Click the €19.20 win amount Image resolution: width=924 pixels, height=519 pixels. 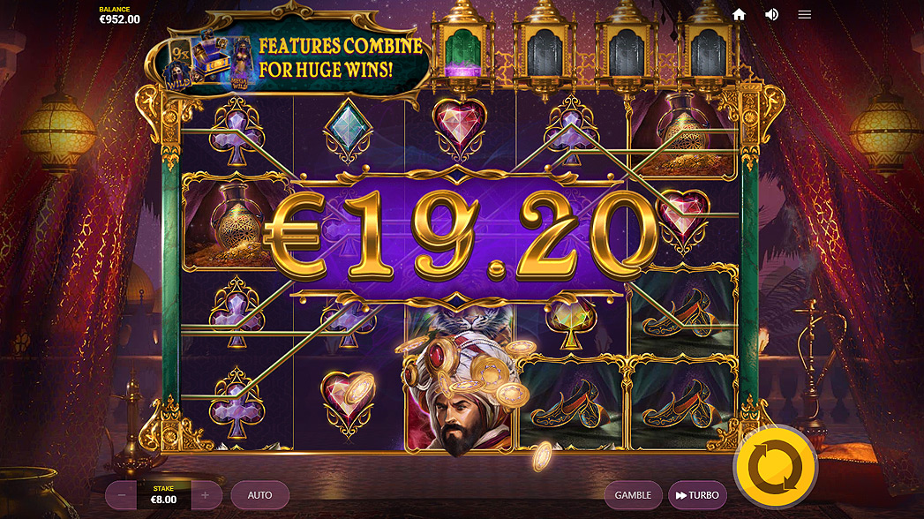(460, 236)
